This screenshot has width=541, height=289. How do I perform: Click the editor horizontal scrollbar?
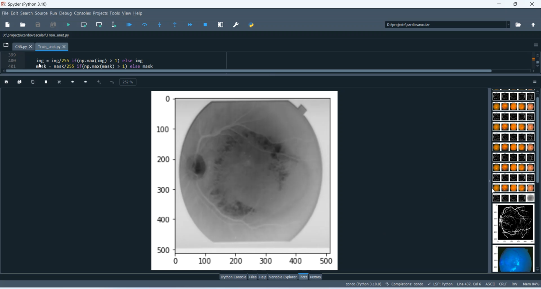249,71
